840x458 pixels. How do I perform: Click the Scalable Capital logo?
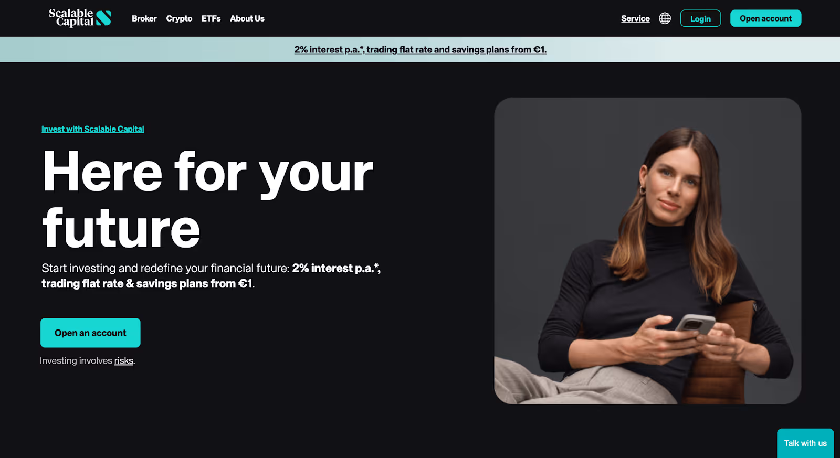[80, 18]
